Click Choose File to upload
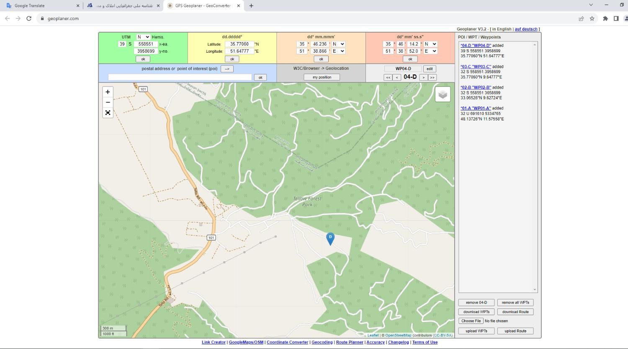 tap(471, 321)
